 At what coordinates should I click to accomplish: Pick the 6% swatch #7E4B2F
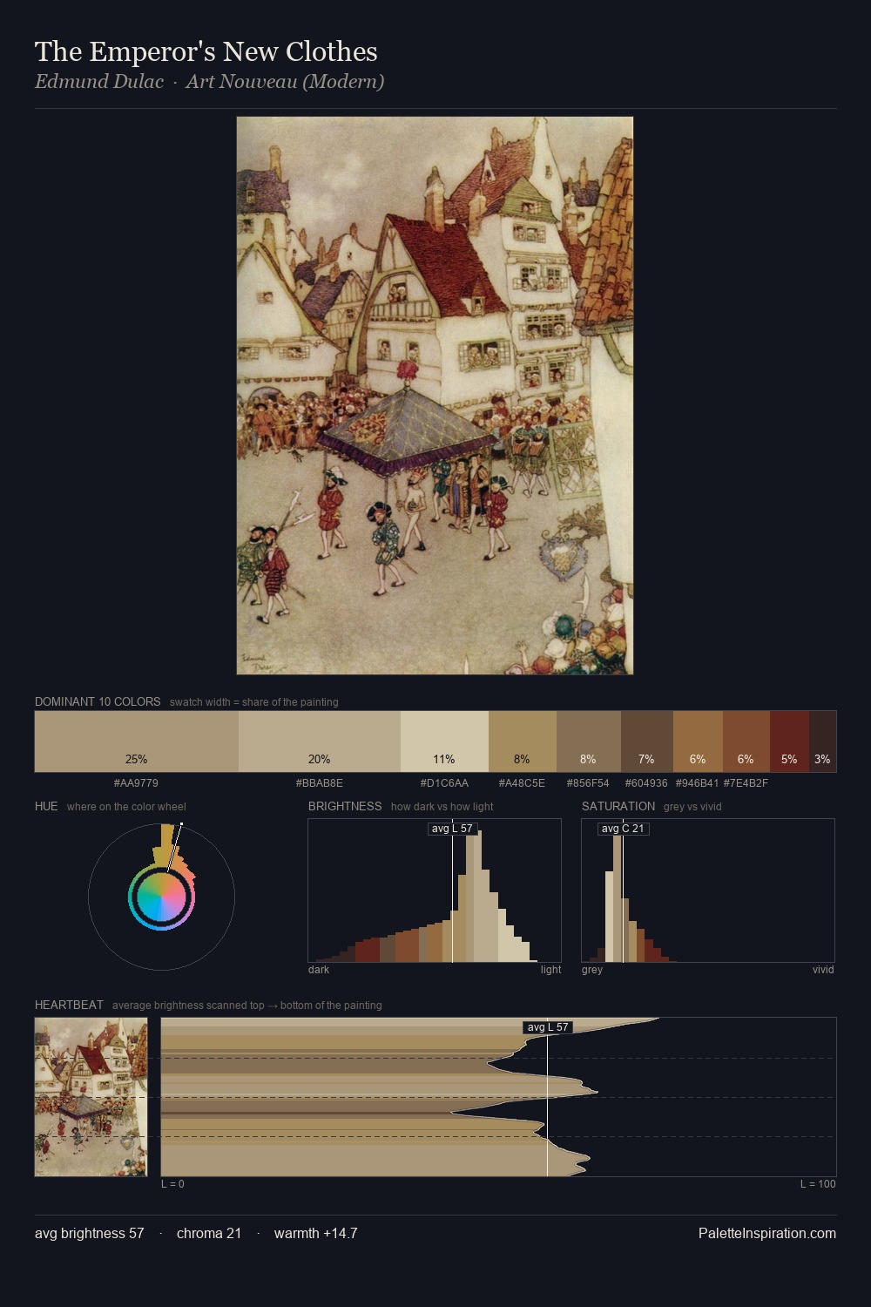coord(746,742)
